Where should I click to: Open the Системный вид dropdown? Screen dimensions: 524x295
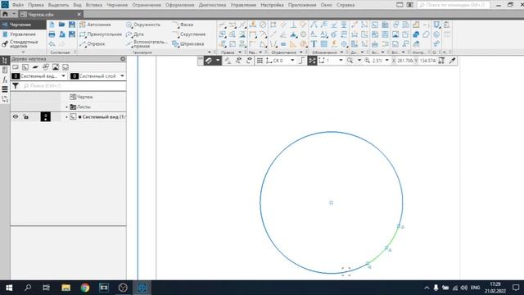[x=63, y=76]
